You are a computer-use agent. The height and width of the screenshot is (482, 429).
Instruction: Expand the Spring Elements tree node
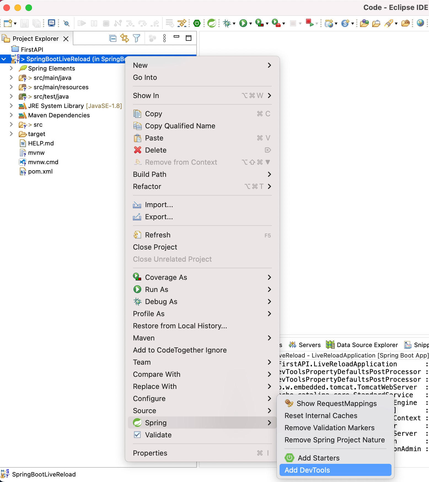tap(11, 68)
